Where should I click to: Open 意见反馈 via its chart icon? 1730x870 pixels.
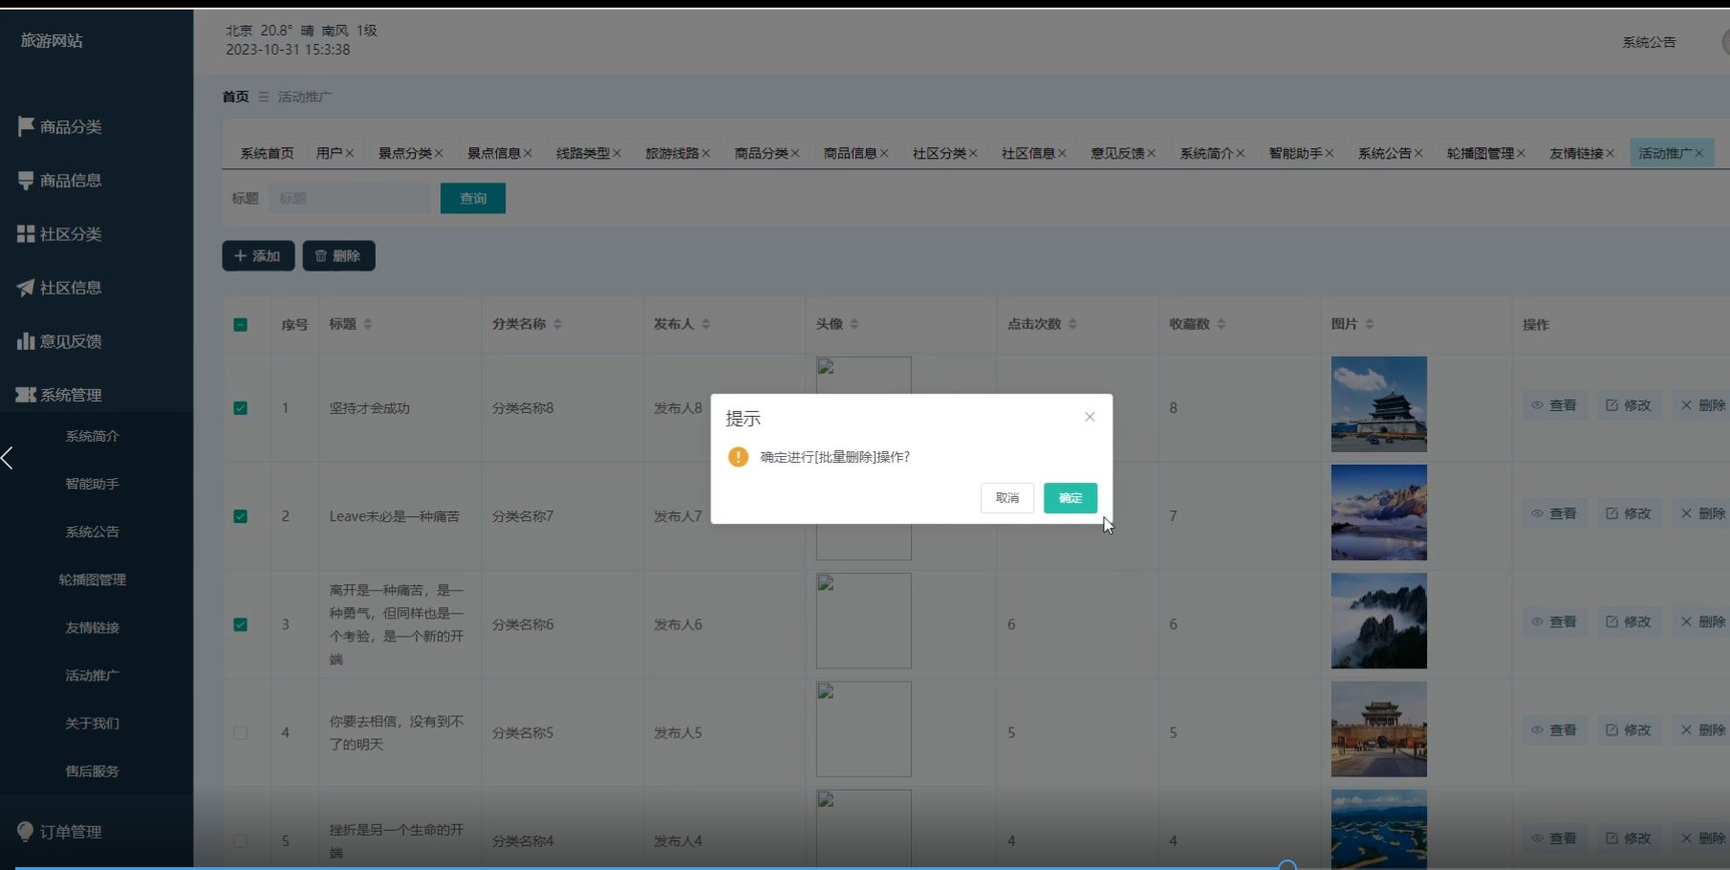25,340
